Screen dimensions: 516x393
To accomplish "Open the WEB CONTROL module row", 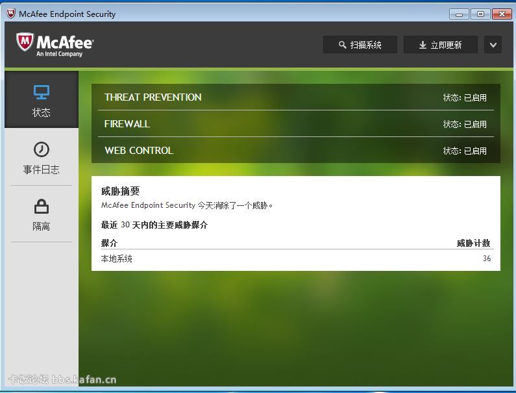I will click(296, 150).
